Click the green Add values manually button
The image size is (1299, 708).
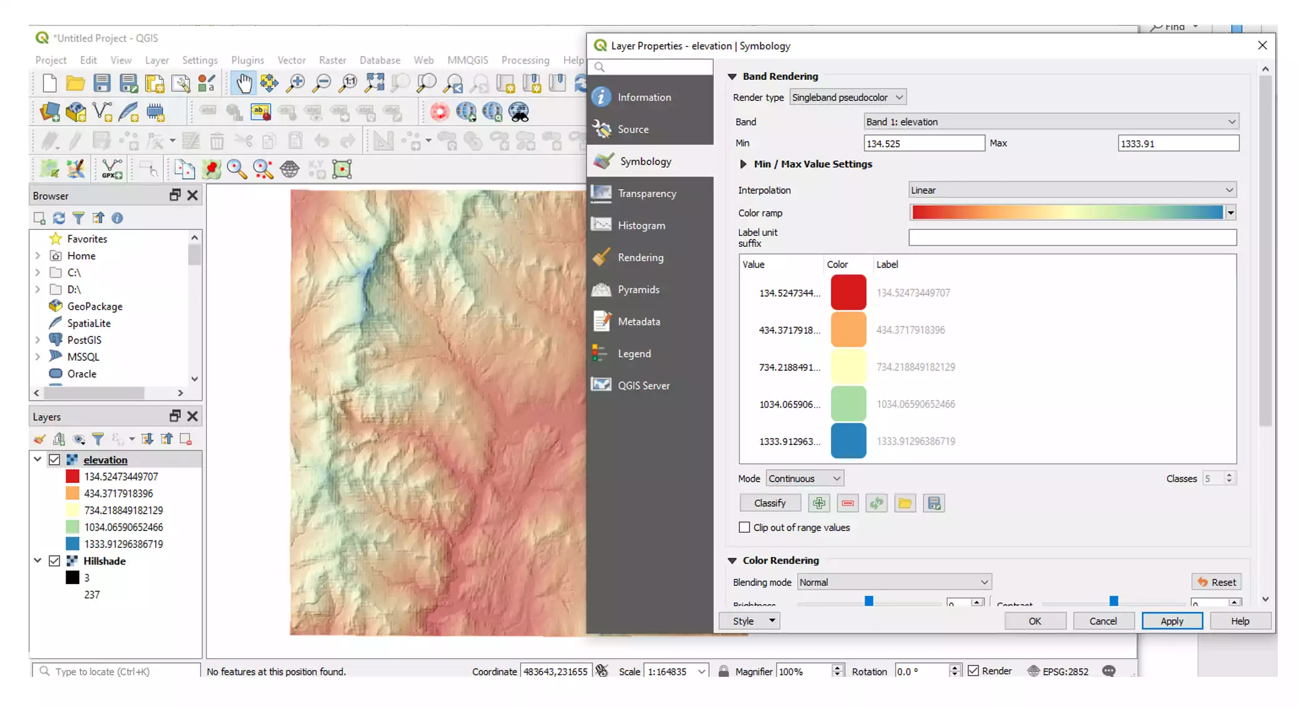point(818,503)
